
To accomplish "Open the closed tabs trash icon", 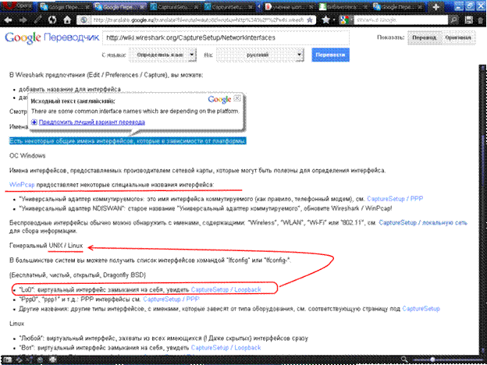I will coord(481,20).
